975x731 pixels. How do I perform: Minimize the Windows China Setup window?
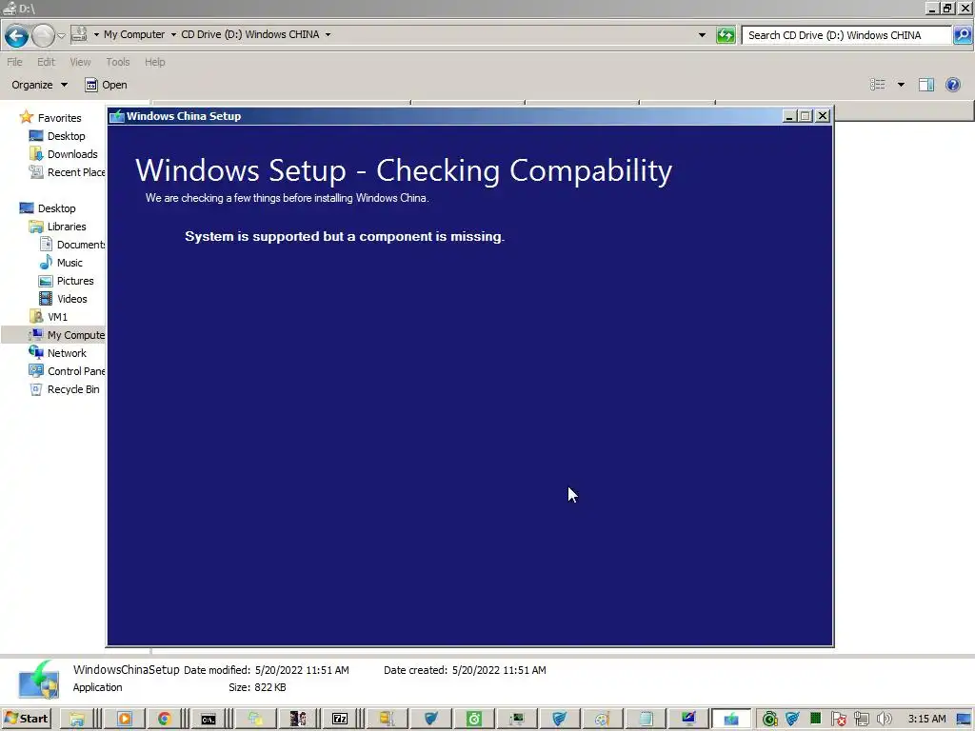tap(789, 115)
